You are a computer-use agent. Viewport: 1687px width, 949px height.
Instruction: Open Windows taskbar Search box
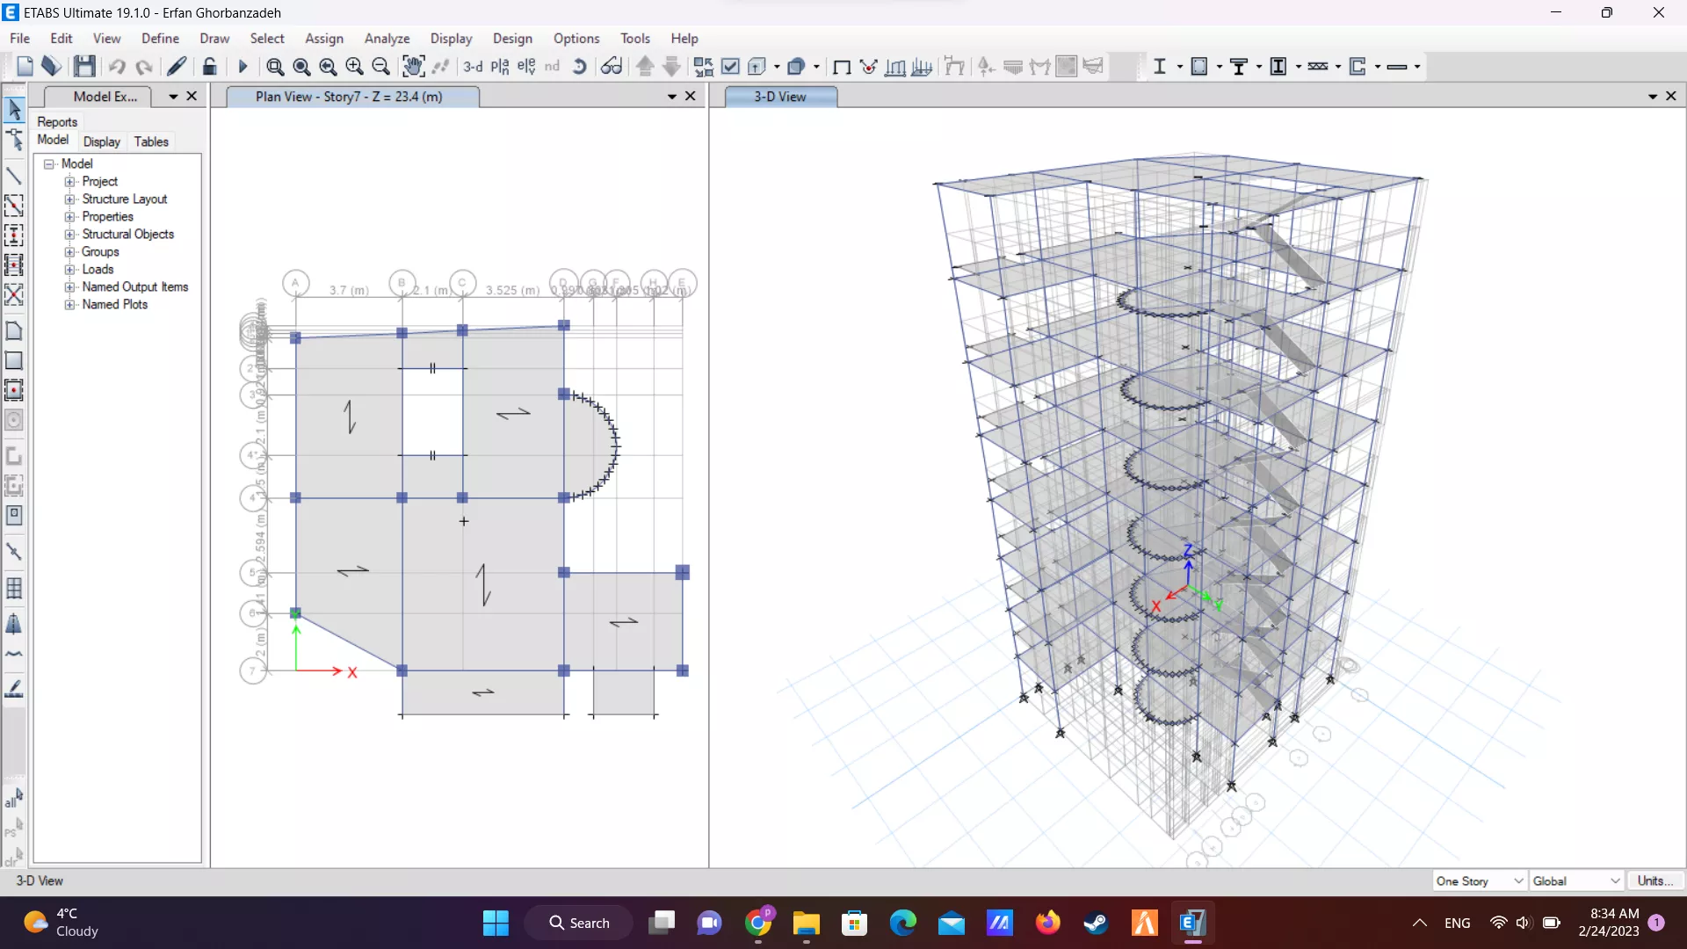580,923
